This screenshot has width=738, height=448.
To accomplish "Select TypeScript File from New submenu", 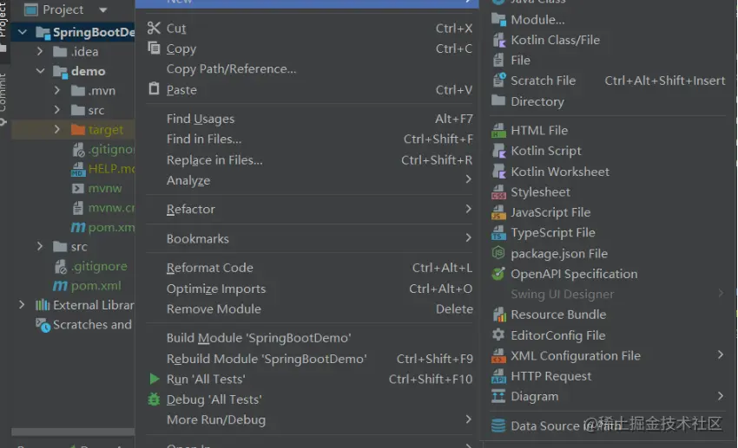I will point(552,232).
